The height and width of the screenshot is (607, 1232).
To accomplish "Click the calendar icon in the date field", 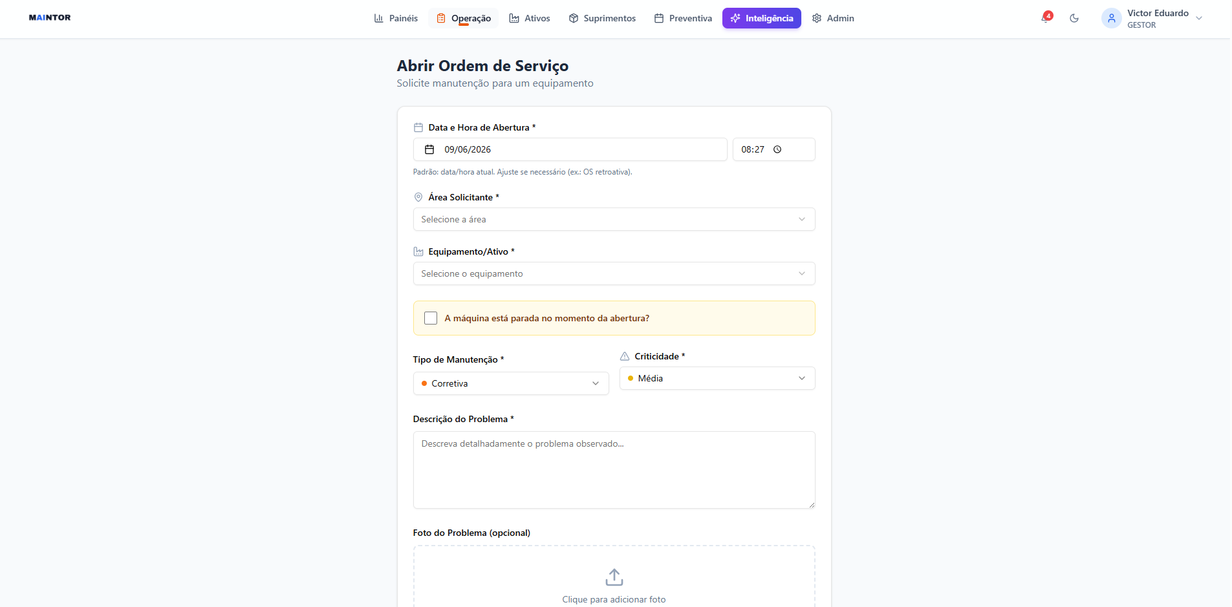I will coord(429,149).
